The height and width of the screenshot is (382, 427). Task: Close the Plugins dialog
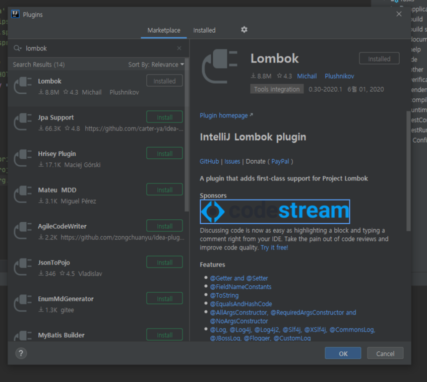pos(399,14)
